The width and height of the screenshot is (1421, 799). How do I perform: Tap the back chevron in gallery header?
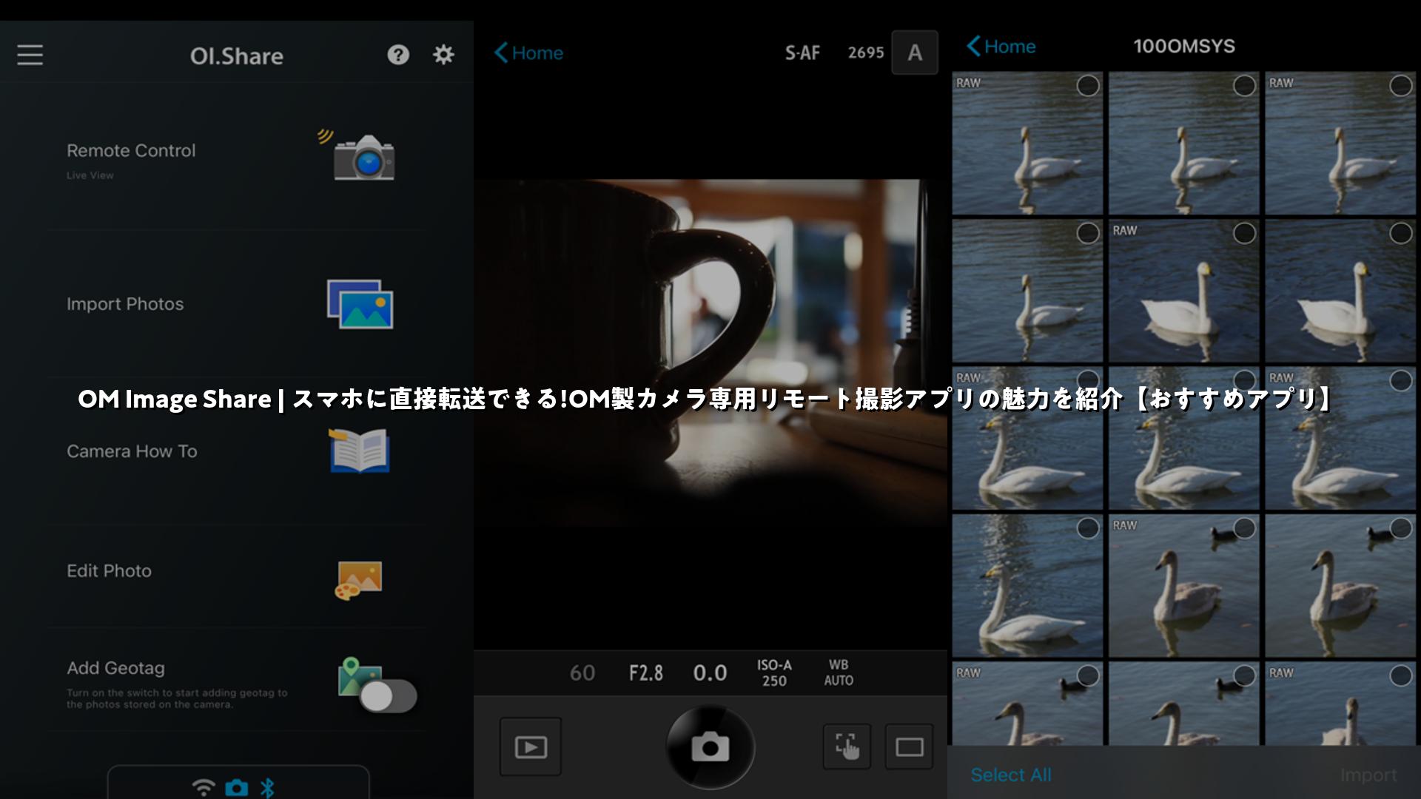pos(973,47)
